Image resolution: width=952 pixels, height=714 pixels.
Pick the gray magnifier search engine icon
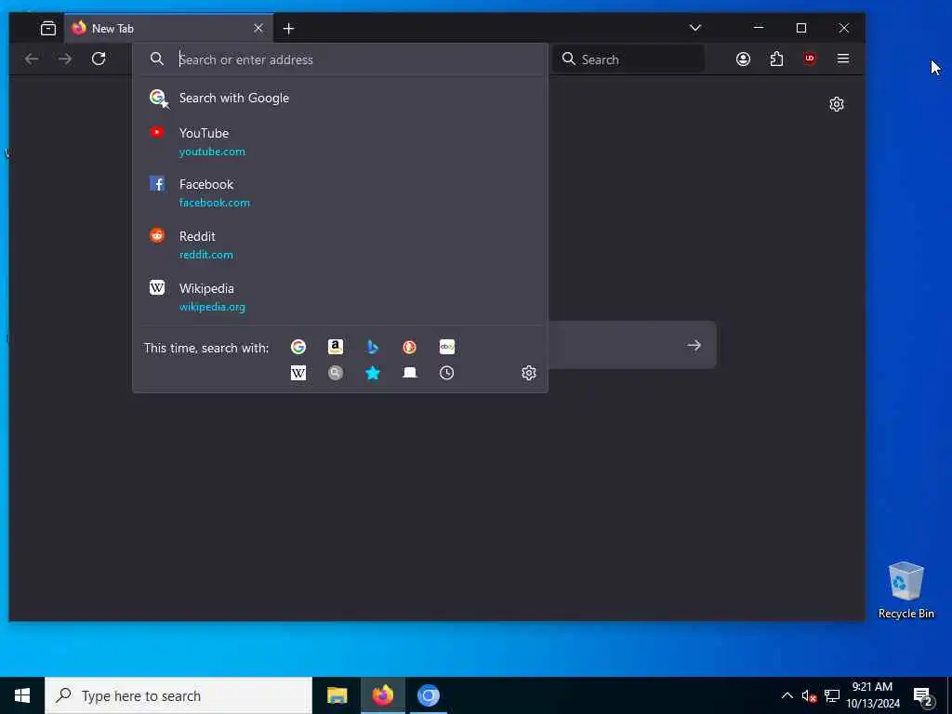pyautogui.click(x=335, y=373)
